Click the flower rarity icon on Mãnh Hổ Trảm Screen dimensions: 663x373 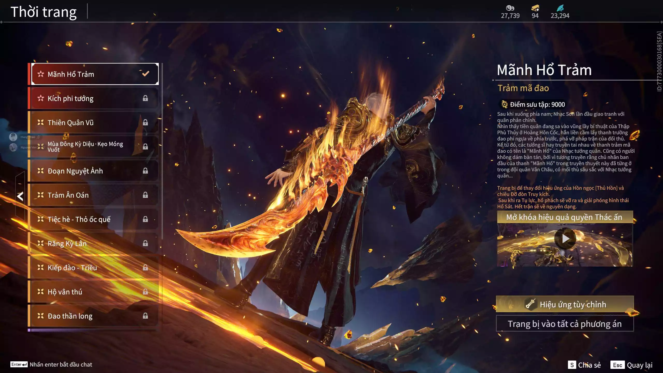click(x=41, y=74)
